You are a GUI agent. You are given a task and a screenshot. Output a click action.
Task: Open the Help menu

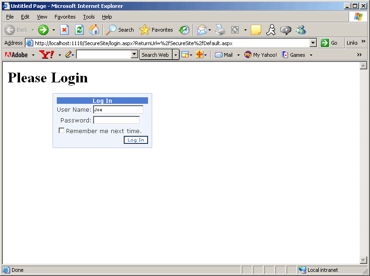point(107,17)
